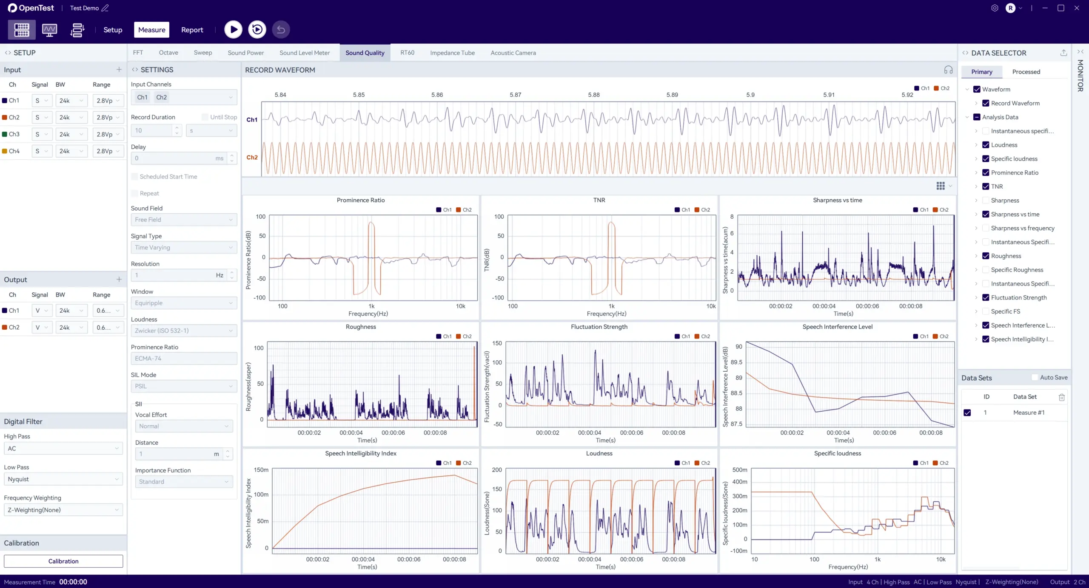Open the High Pass filter dropdown
The height and width of the screenshot is (588, 1089).
point(63,448)
